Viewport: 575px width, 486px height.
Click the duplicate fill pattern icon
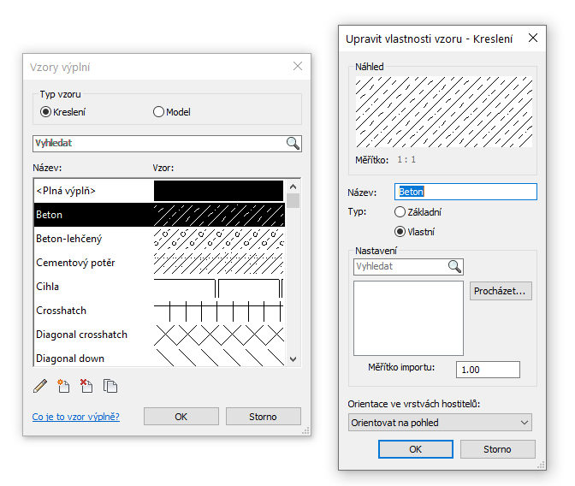click(110, 386)
